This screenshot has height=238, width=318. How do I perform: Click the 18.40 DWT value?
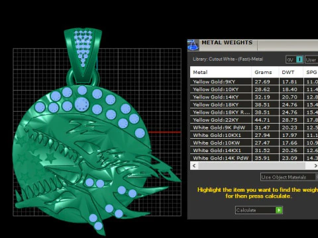[290, 89]
